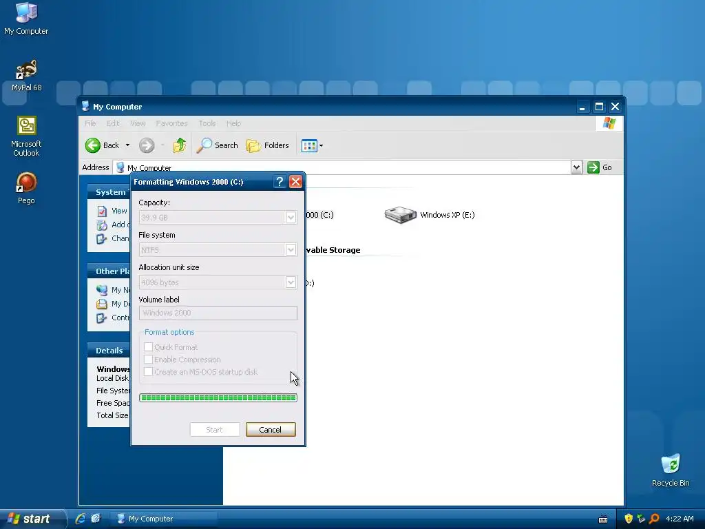Click the green Back arrow icon
The image size is (705, 529).
tap(93, 145)
